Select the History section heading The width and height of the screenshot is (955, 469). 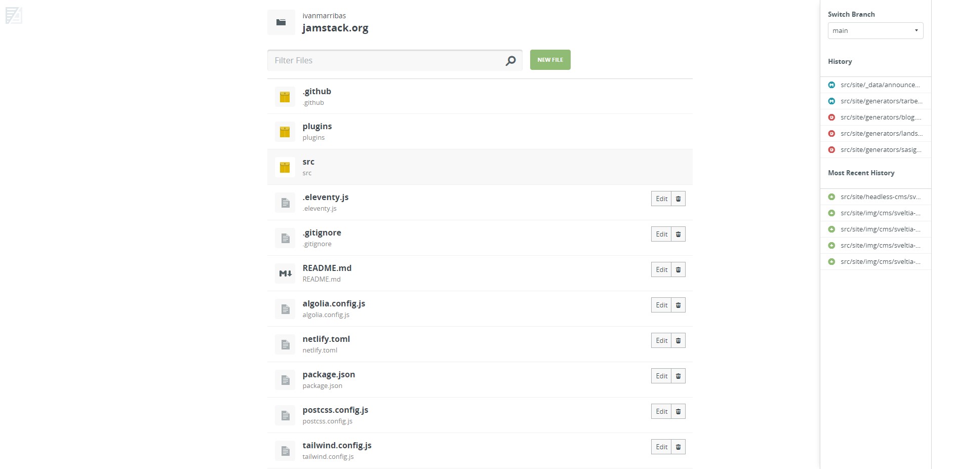pos(840,61)
